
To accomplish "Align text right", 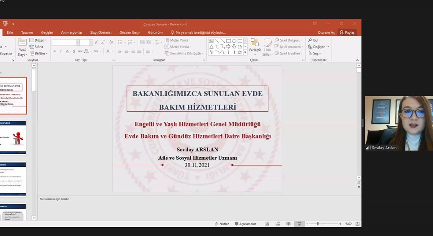I will [133, 51].
